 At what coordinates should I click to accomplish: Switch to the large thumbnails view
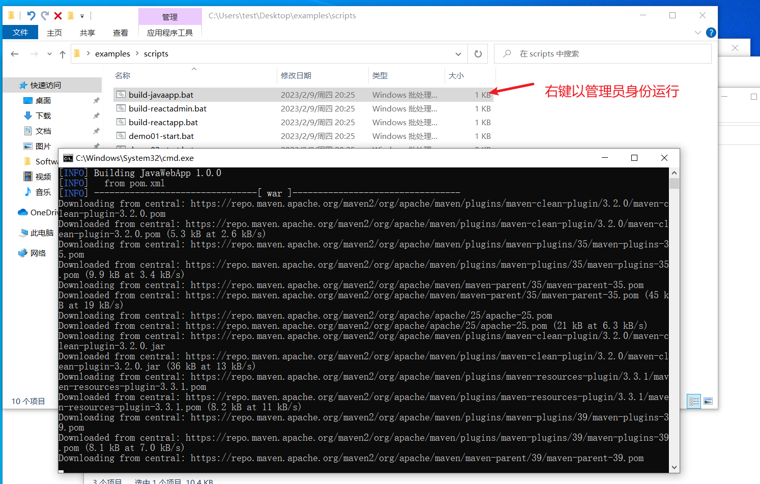(x=708, y=401)
